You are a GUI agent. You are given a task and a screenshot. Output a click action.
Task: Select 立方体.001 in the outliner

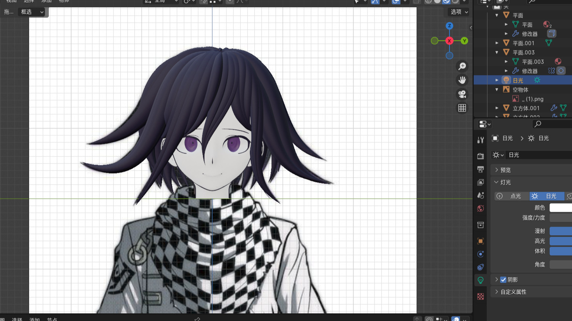[x=526, y=108]
